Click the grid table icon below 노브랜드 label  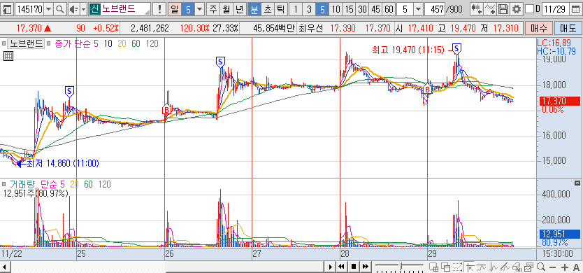click(8, 56)
